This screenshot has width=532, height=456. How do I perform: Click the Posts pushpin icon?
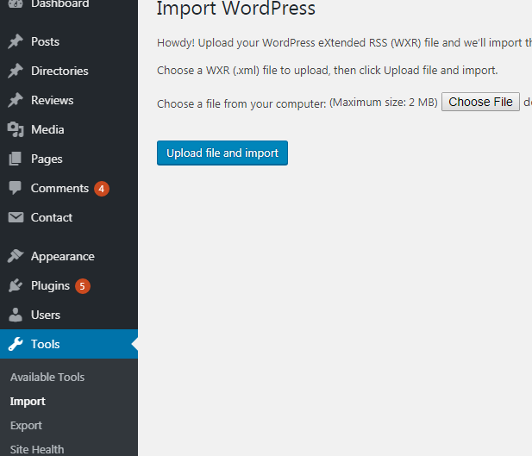16,41
